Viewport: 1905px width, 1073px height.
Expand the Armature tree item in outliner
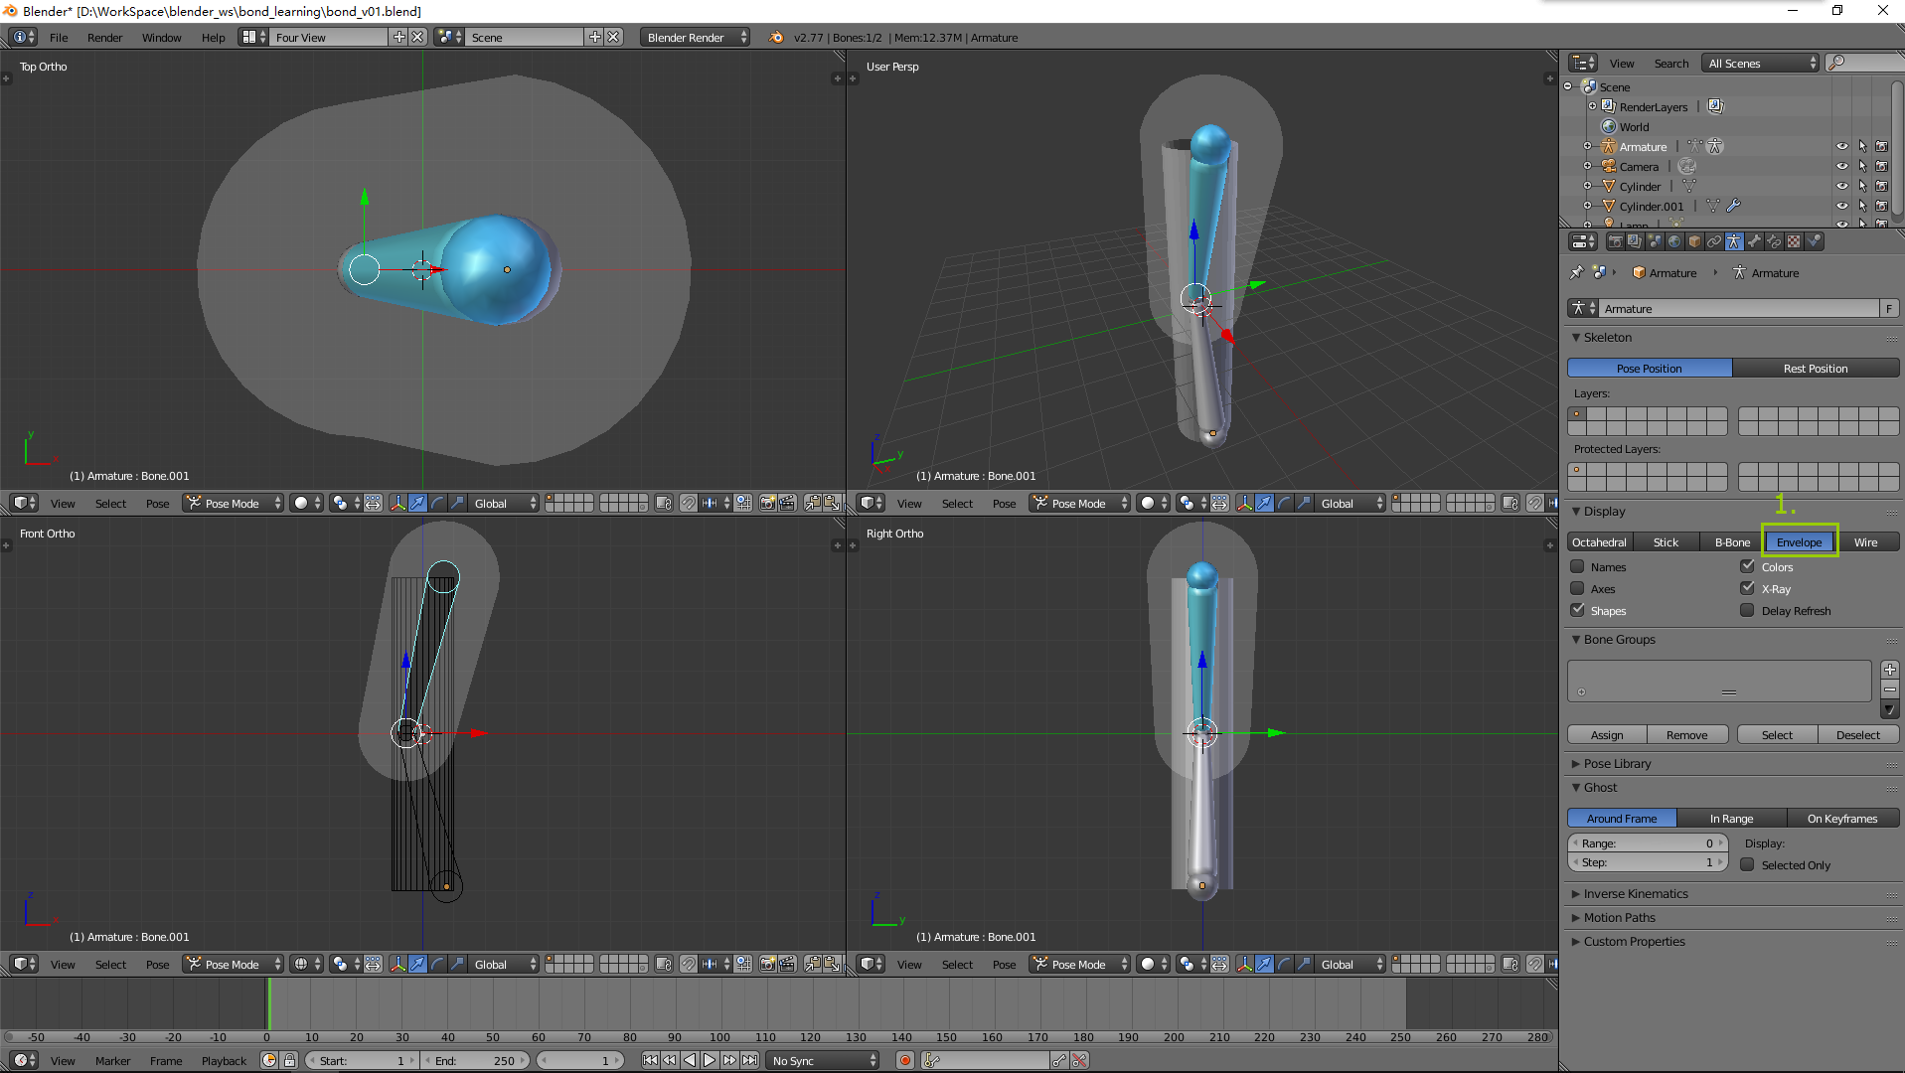click(1587, 146)
